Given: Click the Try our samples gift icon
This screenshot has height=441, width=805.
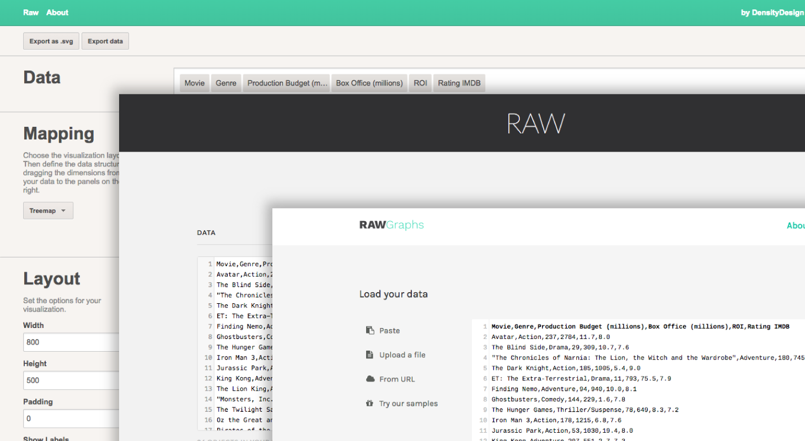Looking at the screenshot, I should [x=370, y=403].
